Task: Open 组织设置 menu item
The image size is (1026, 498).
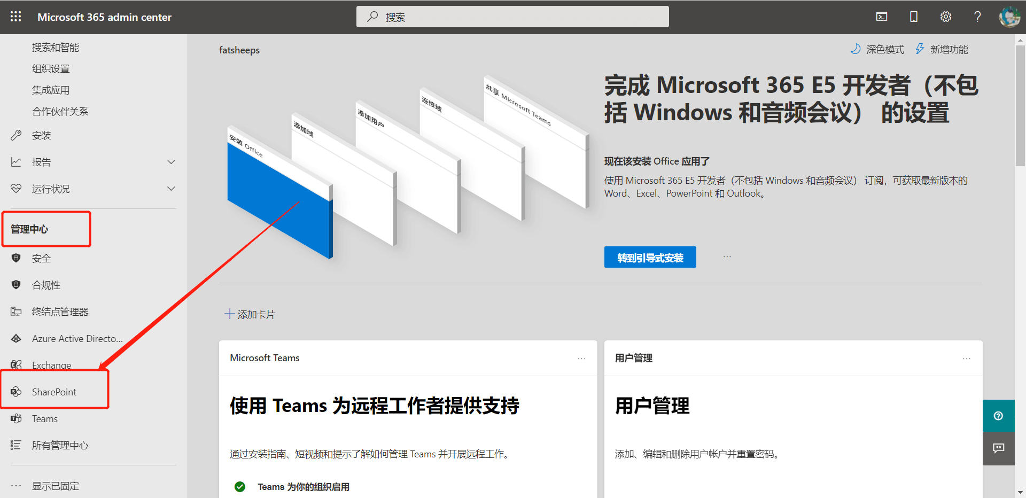Action: 51,69
